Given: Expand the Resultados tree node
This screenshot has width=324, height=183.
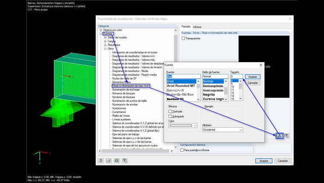Looking at the screenshot, I should click(105, 45).
